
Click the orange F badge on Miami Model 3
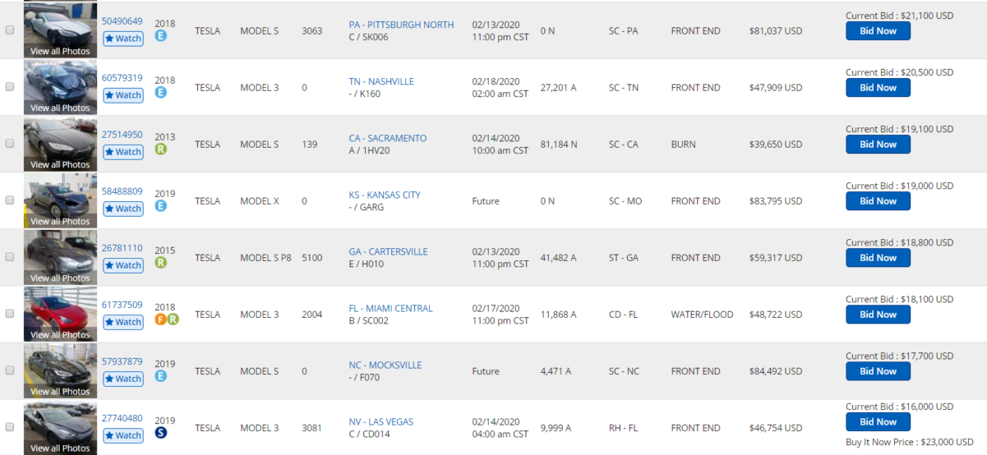pos(161,319)
